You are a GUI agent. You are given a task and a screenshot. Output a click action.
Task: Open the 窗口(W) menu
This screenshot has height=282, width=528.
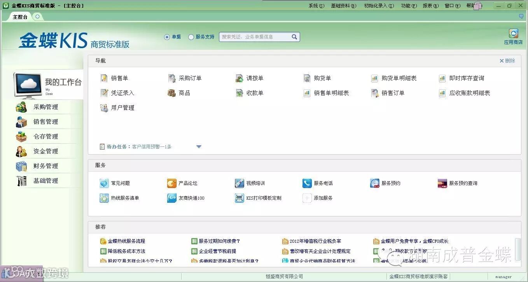(x=452, y=6)
